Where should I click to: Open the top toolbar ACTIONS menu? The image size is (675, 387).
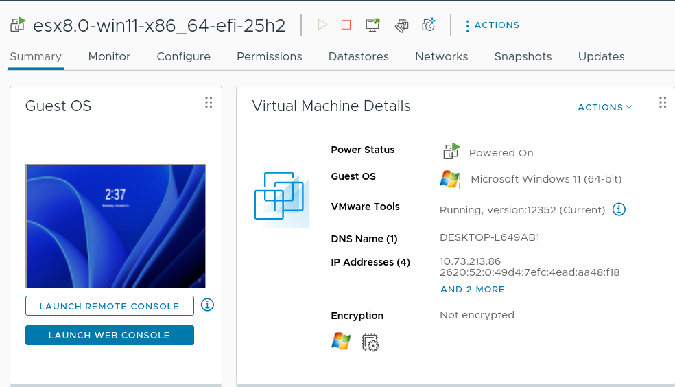[x=493, y=25]
